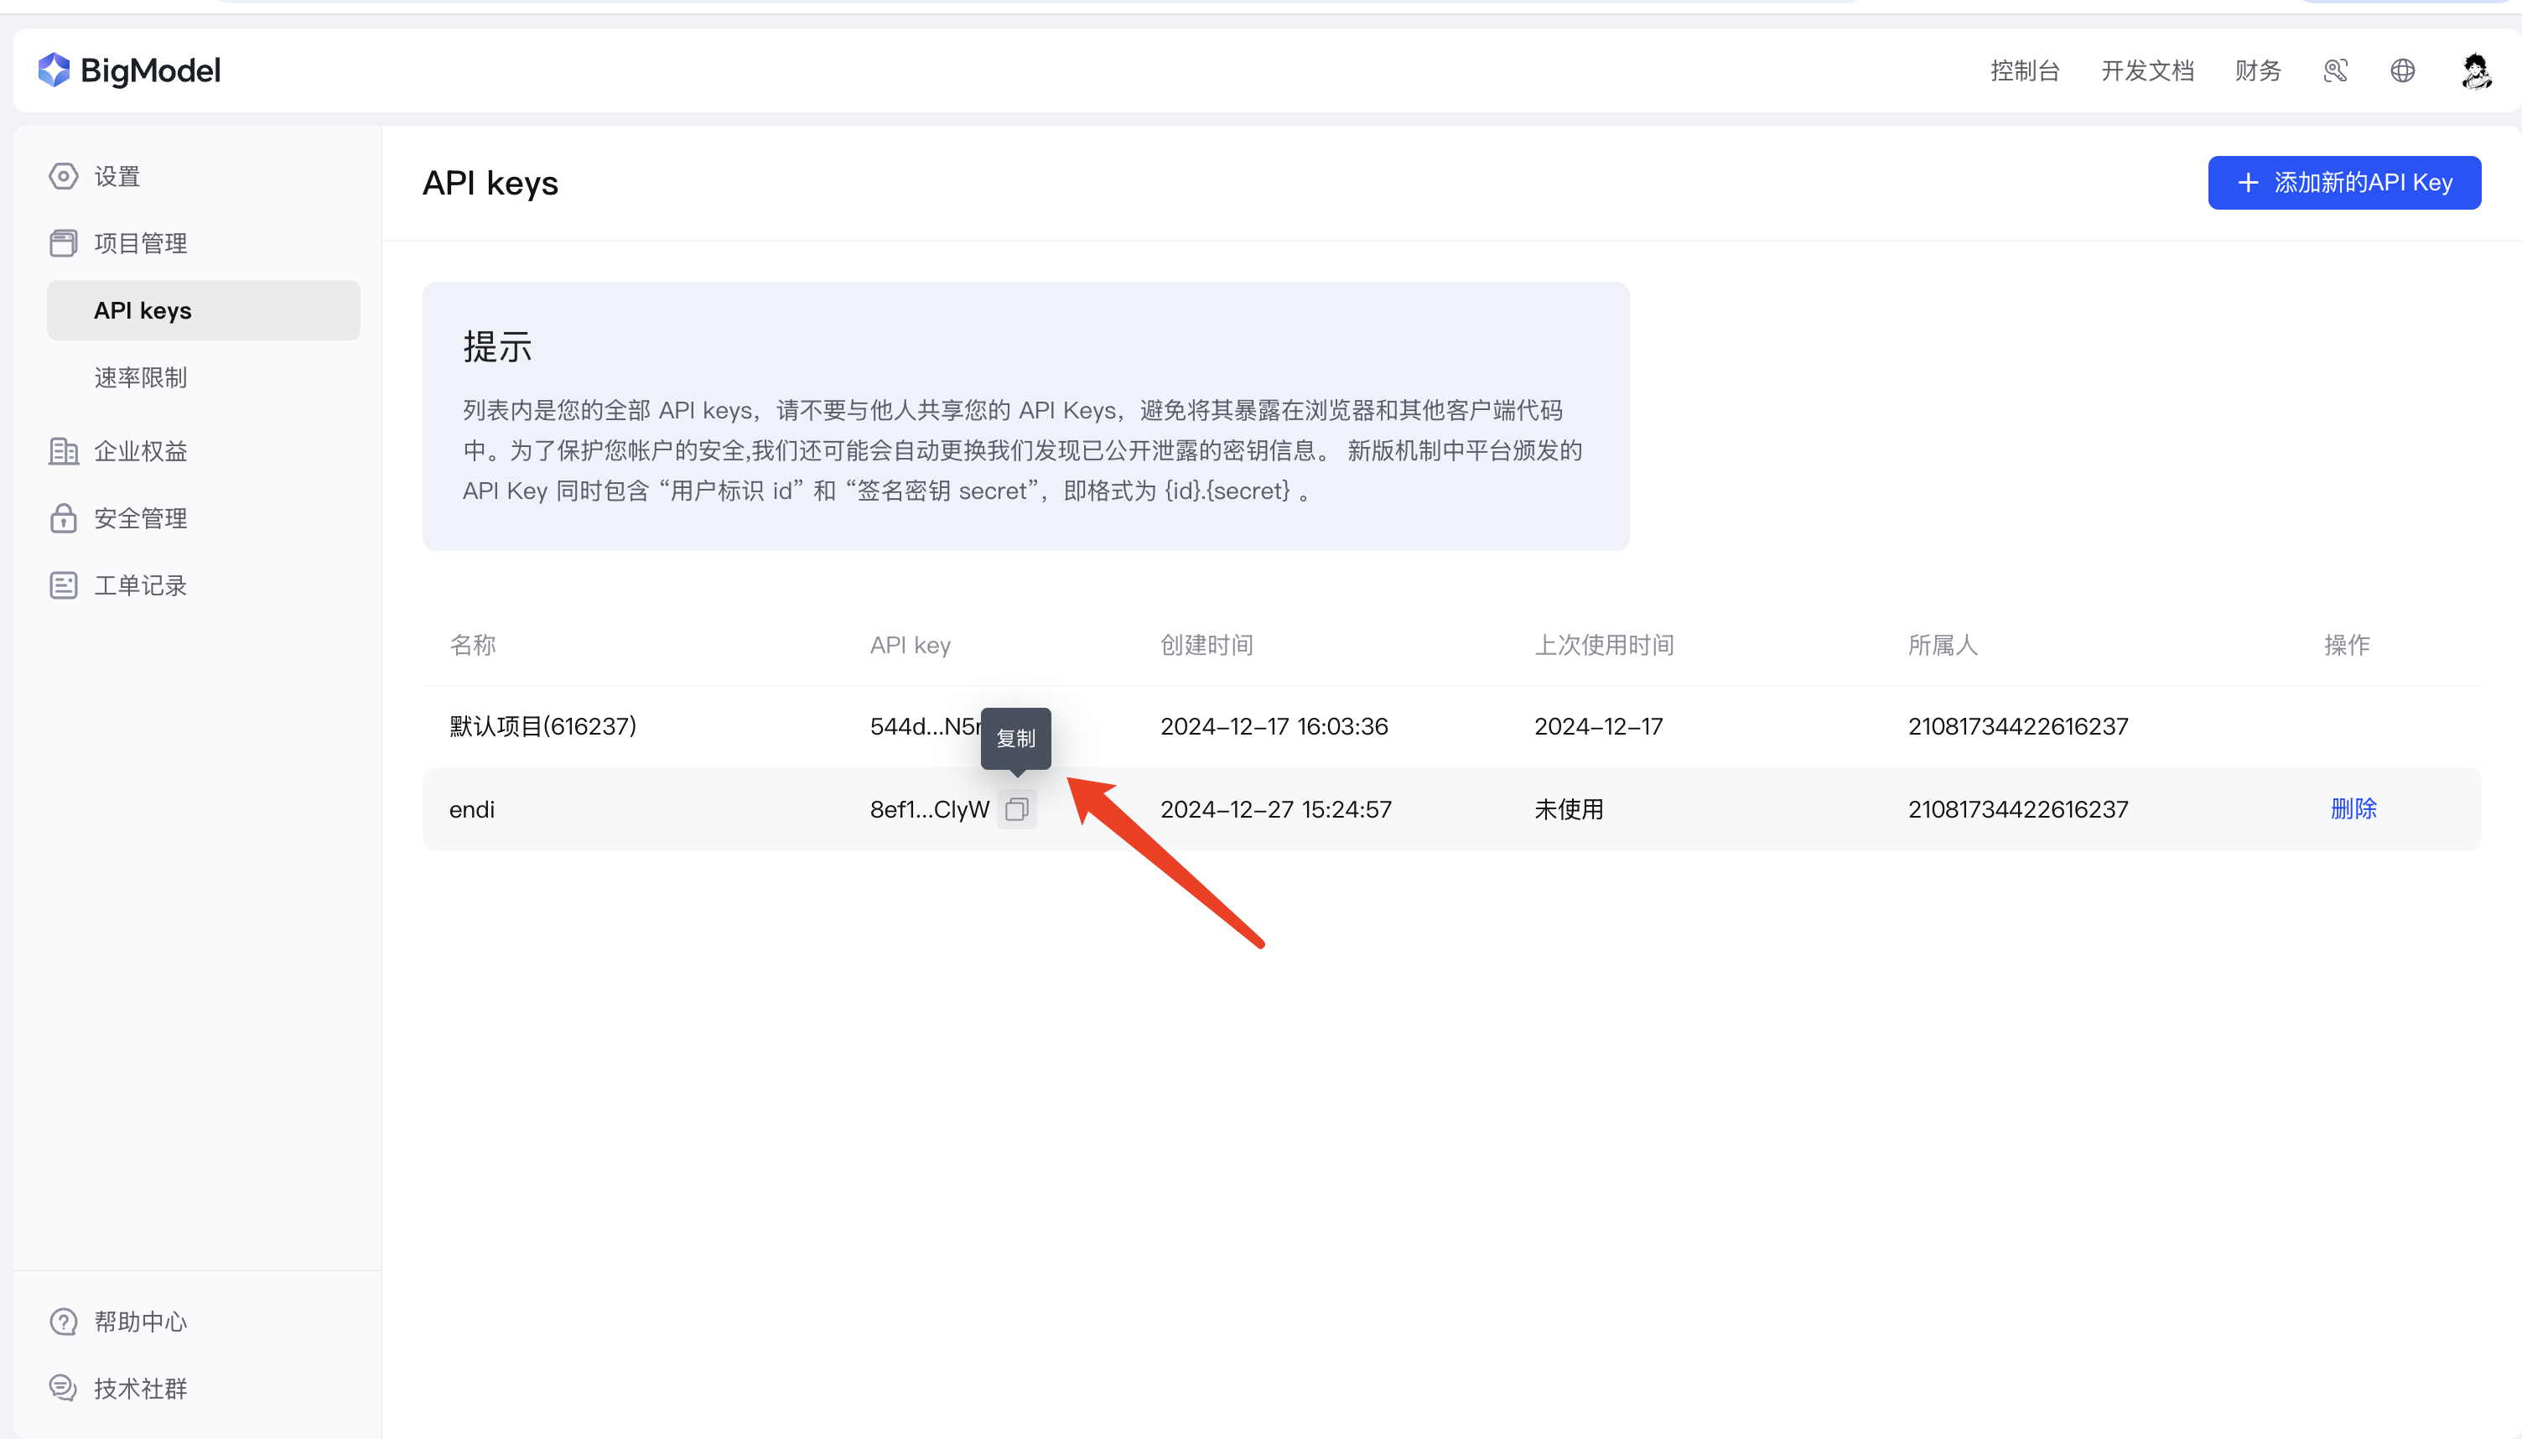Copy the endi API key using copy icon

click(x=1016, y=808)
